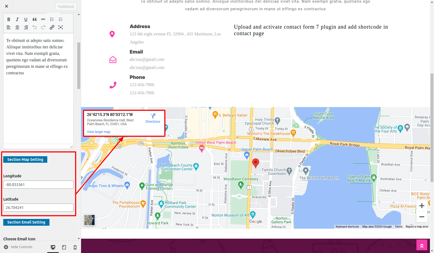
Task: Toggle underline formatting in editor
Action: click(26, 19)
